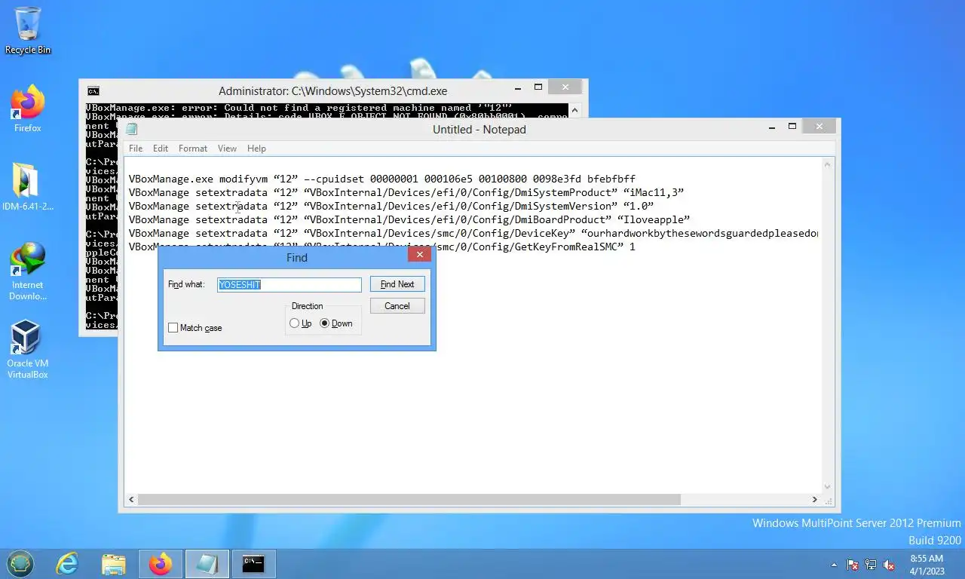The height and width of the screenshot is (579, 965).
Task: Open the Firefox desktop shortcut
Action: (x=28, y=109)
